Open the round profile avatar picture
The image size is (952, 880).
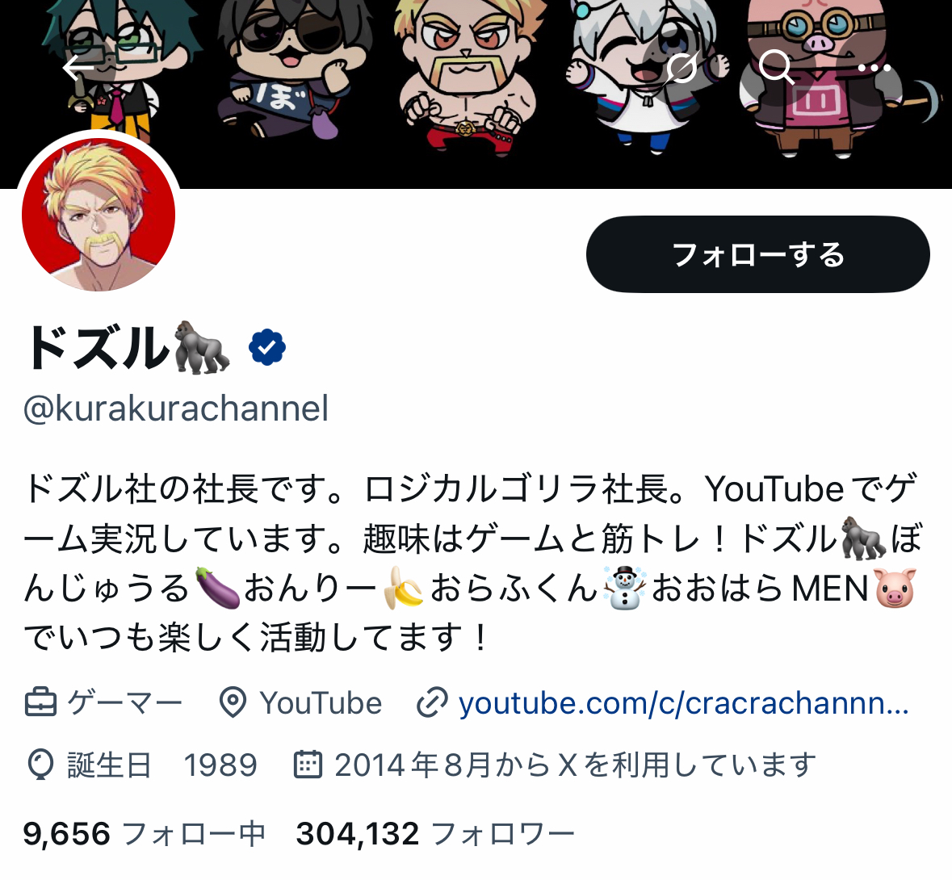point(99,214)
